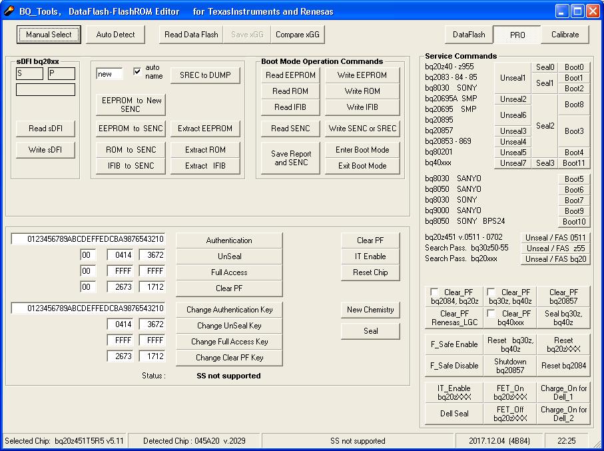This screenshot has height=451, width=604.
Task: Click the SREC to DUMP button
Action: coord(205,75)
